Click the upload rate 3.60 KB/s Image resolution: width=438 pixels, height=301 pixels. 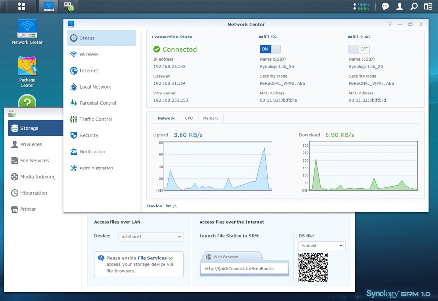pyautogui.click(x=188, y=135)
